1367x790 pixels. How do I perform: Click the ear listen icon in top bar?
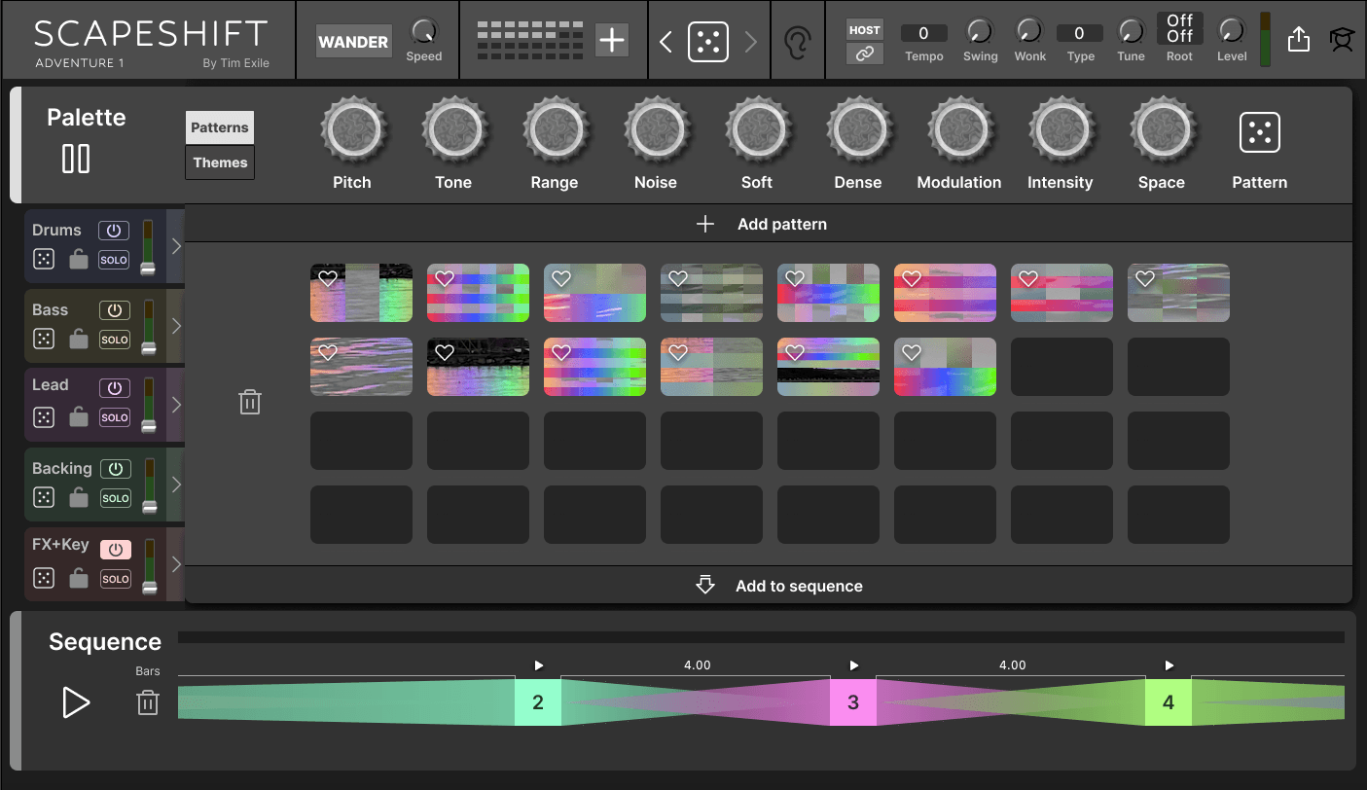click(797, 41)
